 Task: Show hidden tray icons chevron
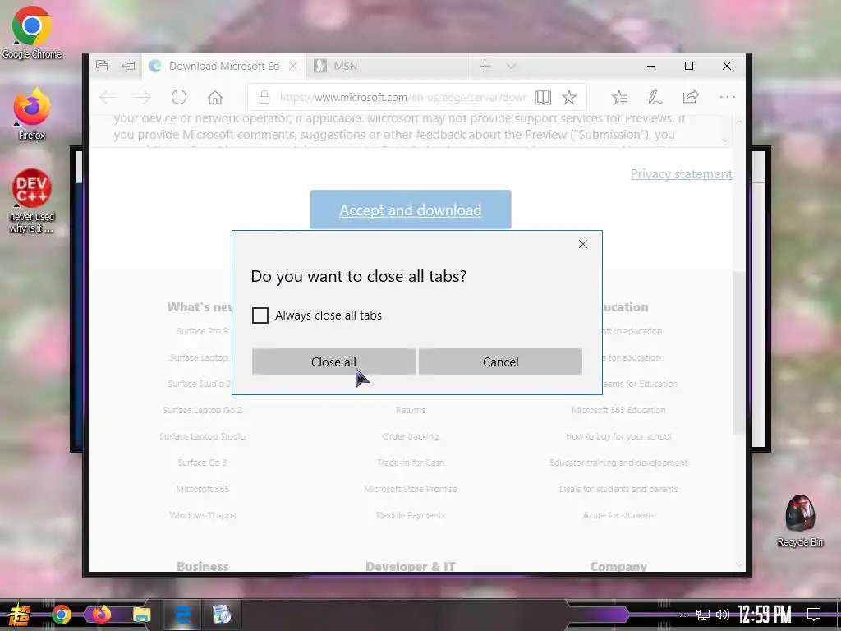[x=682, y=615]
